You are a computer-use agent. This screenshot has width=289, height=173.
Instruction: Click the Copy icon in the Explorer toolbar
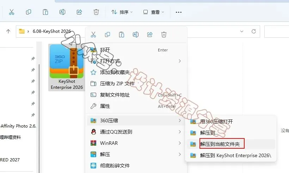[29, 12]
